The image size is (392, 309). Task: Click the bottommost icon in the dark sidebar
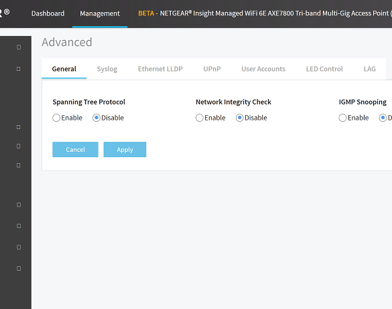click(19, 269)
